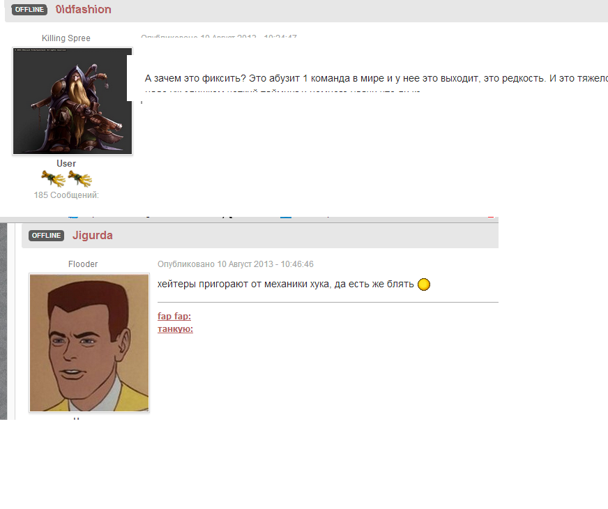Click Jigurda's post date 10:46:46
The height and width of the screenshot is (509, 608).
point(235,264)
